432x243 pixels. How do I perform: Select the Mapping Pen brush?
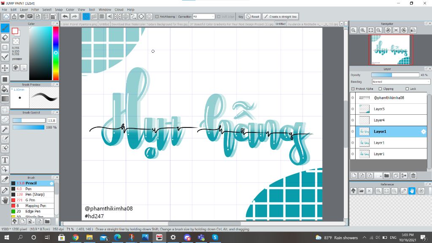pyautogui.click(x=32, y=206)
